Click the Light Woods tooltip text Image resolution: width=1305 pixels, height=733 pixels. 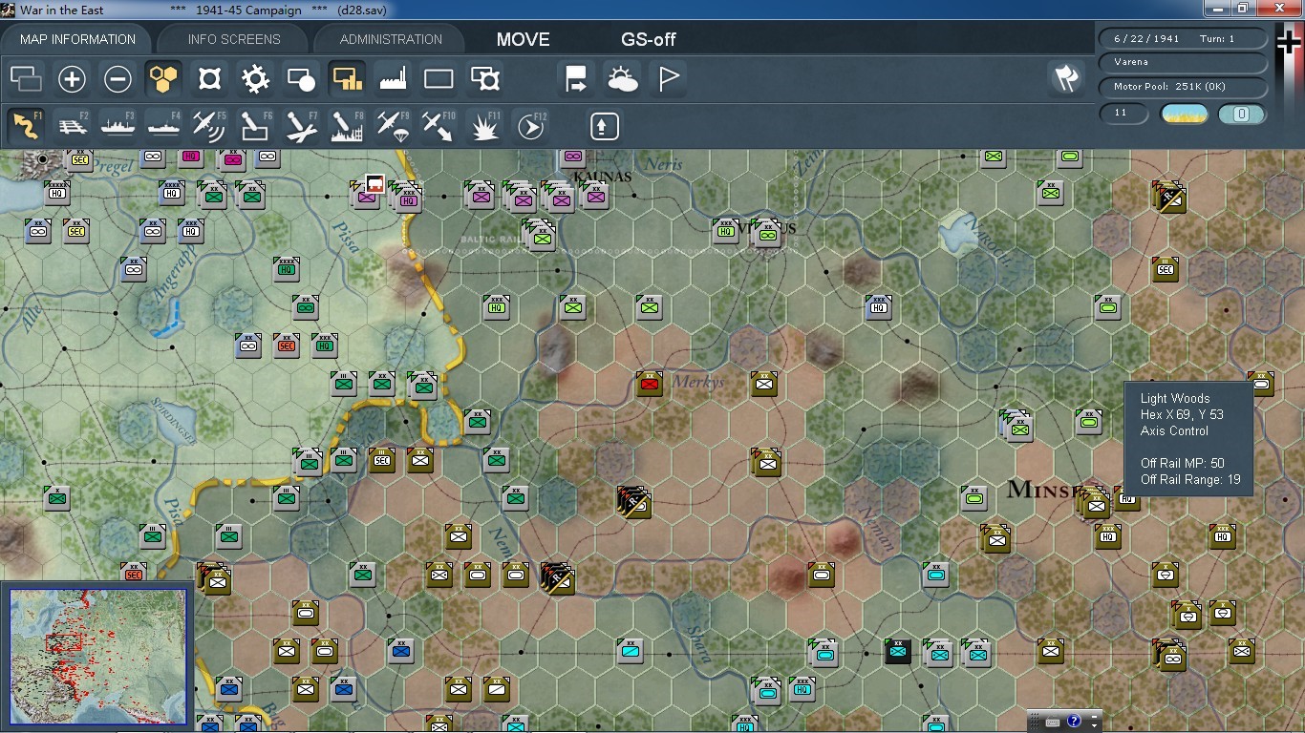[x=1175, y=398]
